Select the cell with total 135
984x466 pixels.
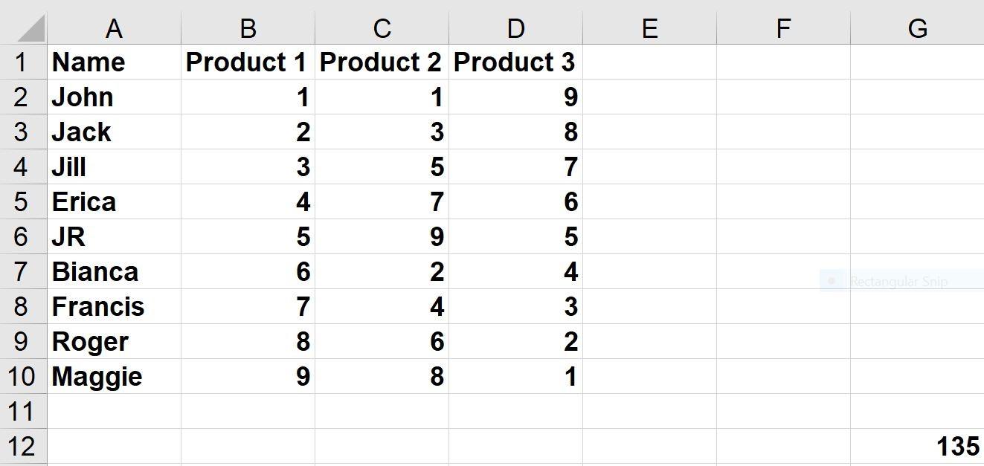917,447
